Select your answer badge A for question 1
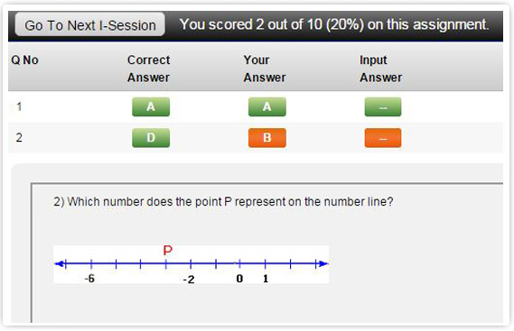Screen dimensions: 514x331 tap(266, 106)
